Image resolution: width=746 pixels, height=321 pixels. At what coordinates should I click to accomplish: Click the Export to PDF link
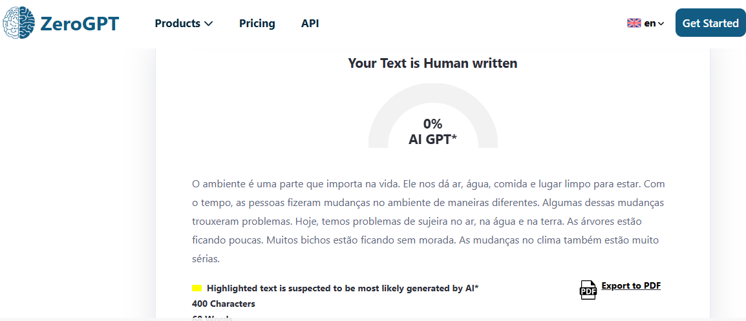630,285
